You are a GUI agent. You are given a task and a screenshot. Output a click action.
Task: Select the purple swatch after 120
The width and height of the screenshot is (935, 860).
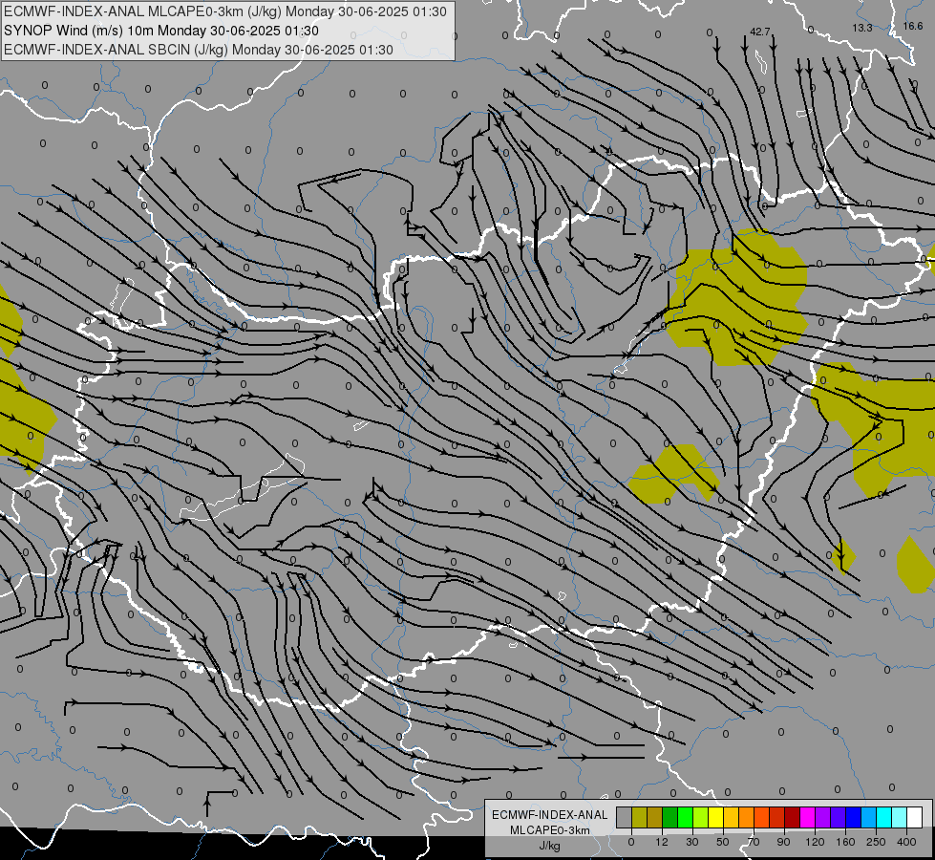pyautogui.click(x=823, y=817)
